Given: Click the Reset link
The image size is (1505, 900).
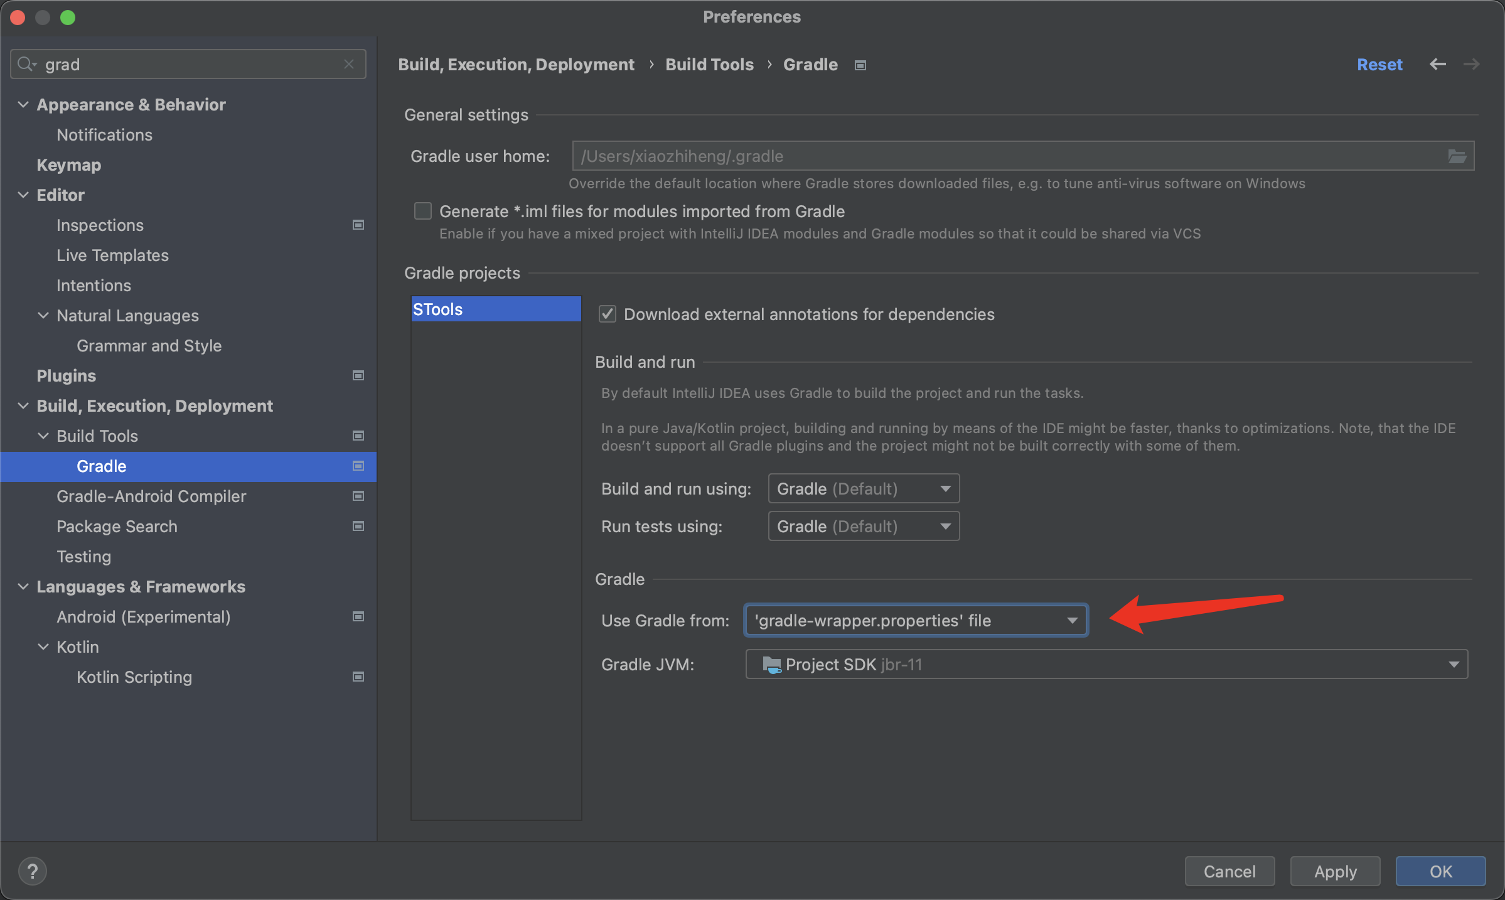Looking at the screenshot, I should [1379, 64].
